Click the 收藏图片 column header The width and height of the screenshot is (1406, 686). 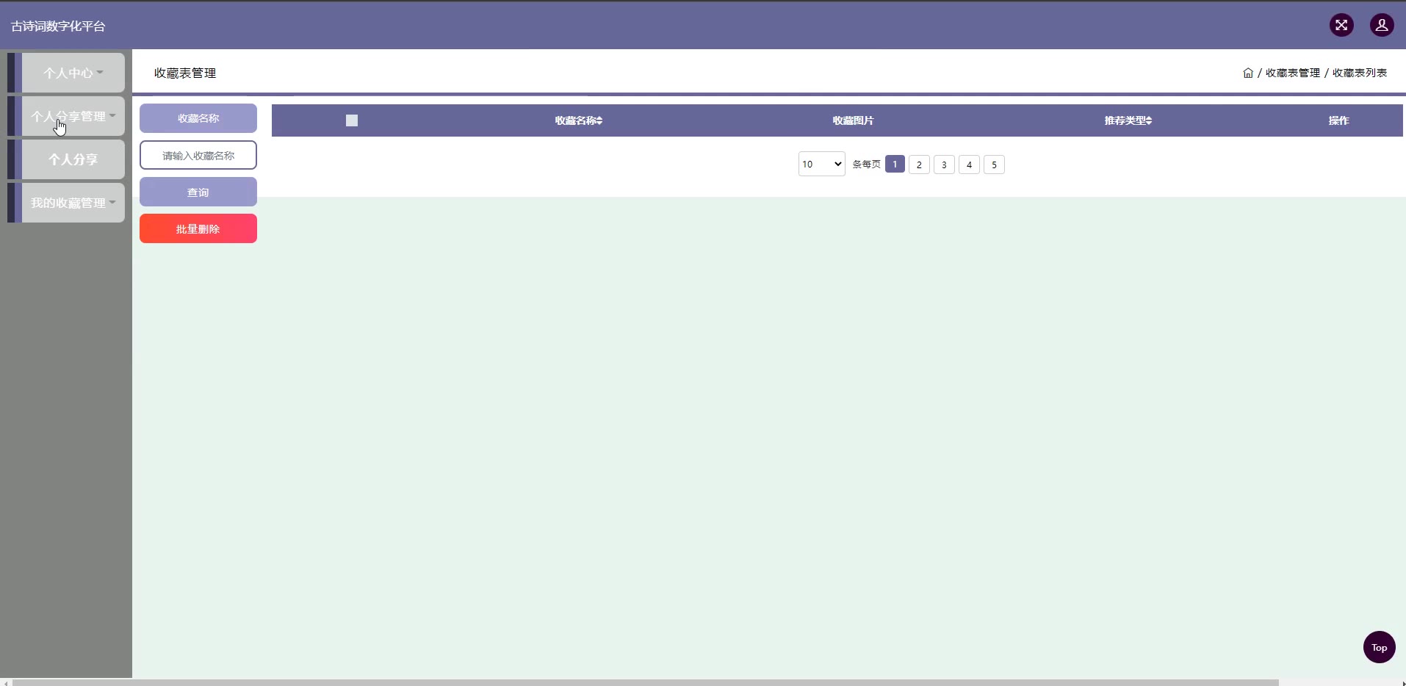tap(853, 120)
